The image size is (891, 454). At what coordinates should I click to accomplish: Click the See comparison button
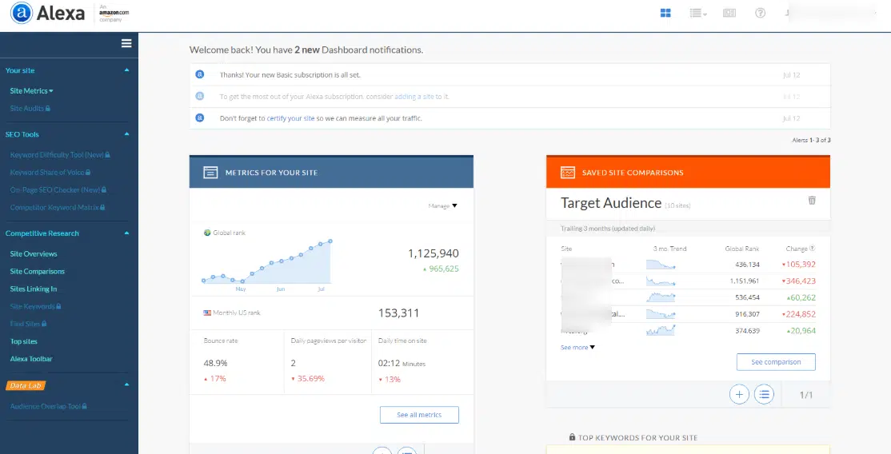coord(775,362)
